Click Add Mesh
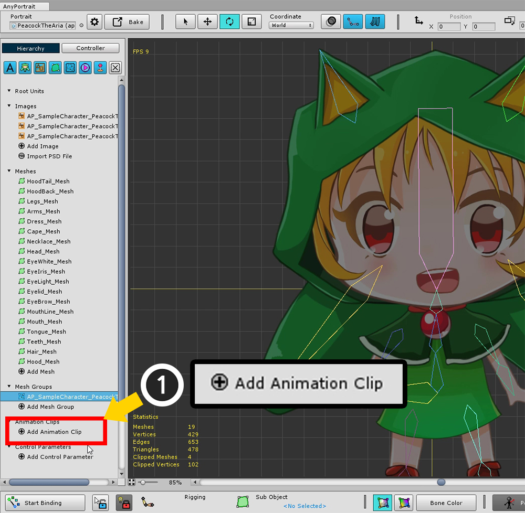The width and height of the screenshot is (525, 513). [37, 371]
